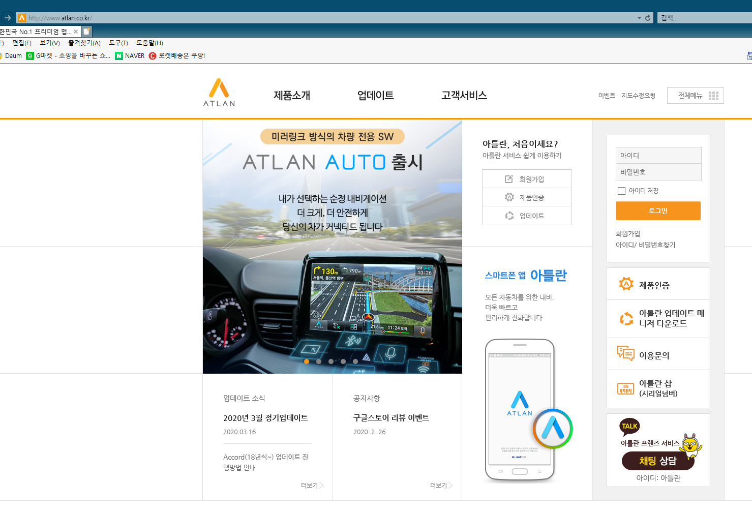Open the 쿠팡 bookmark in the favorites bar
This screenshot has width=752, height=514.
177,56
